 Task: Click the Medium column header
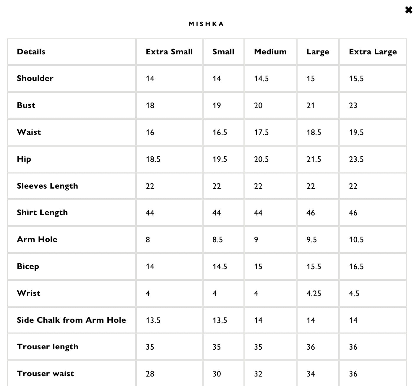tap(270, 52)
